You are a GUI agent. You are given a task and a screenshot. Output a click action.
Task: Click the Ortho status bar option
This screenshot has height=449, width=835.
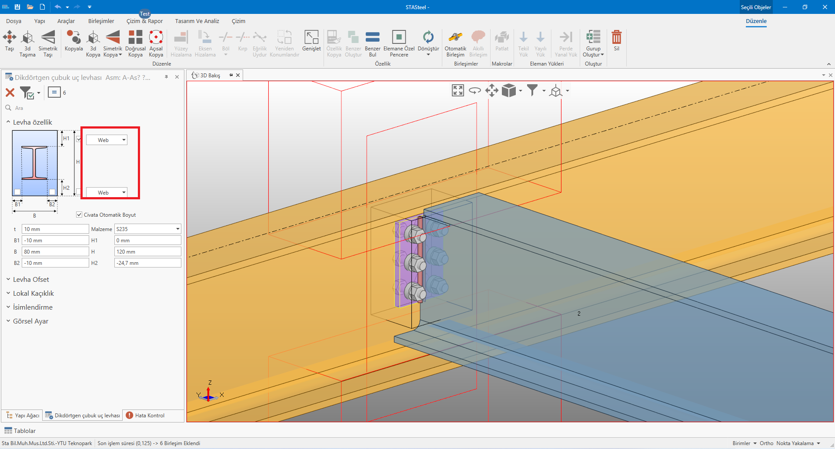(766, 443)
